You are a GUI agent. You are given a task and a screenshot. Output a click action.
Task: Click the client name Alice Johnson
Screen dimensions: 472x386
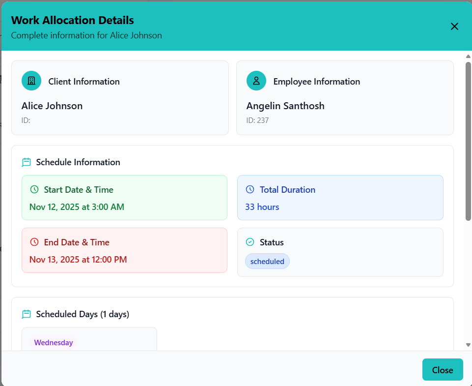[x=52, y=106]
